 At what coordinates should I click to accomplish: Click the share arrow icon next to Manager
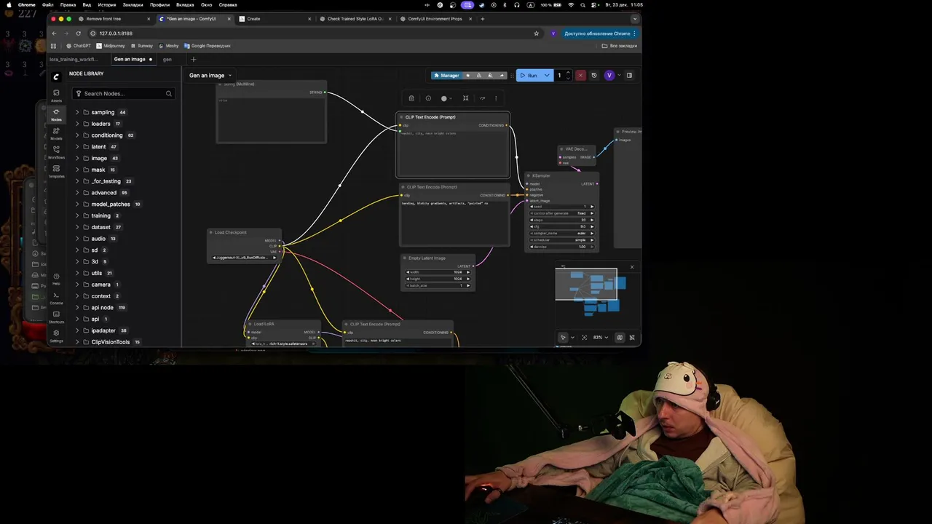[502, 75]
